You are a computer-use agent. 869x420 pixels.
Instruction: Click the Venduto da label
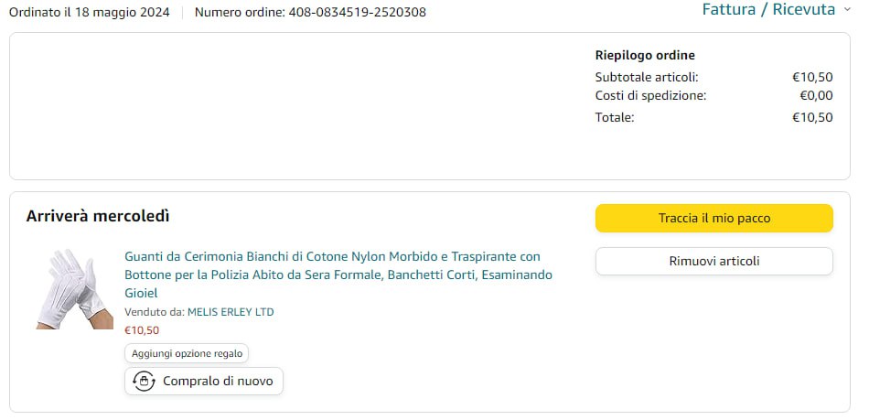(x=154, y=312)
